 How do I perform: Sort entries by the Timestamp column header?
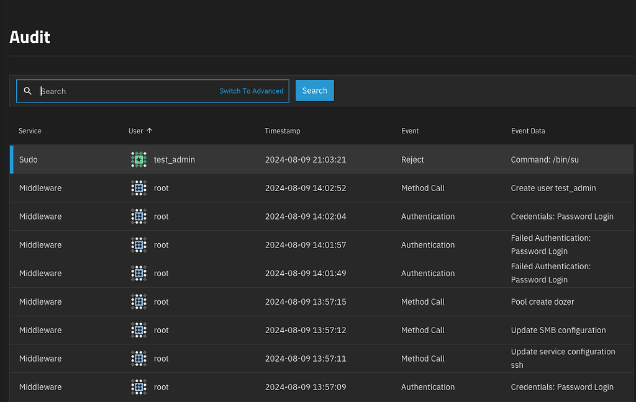point(282,131)
